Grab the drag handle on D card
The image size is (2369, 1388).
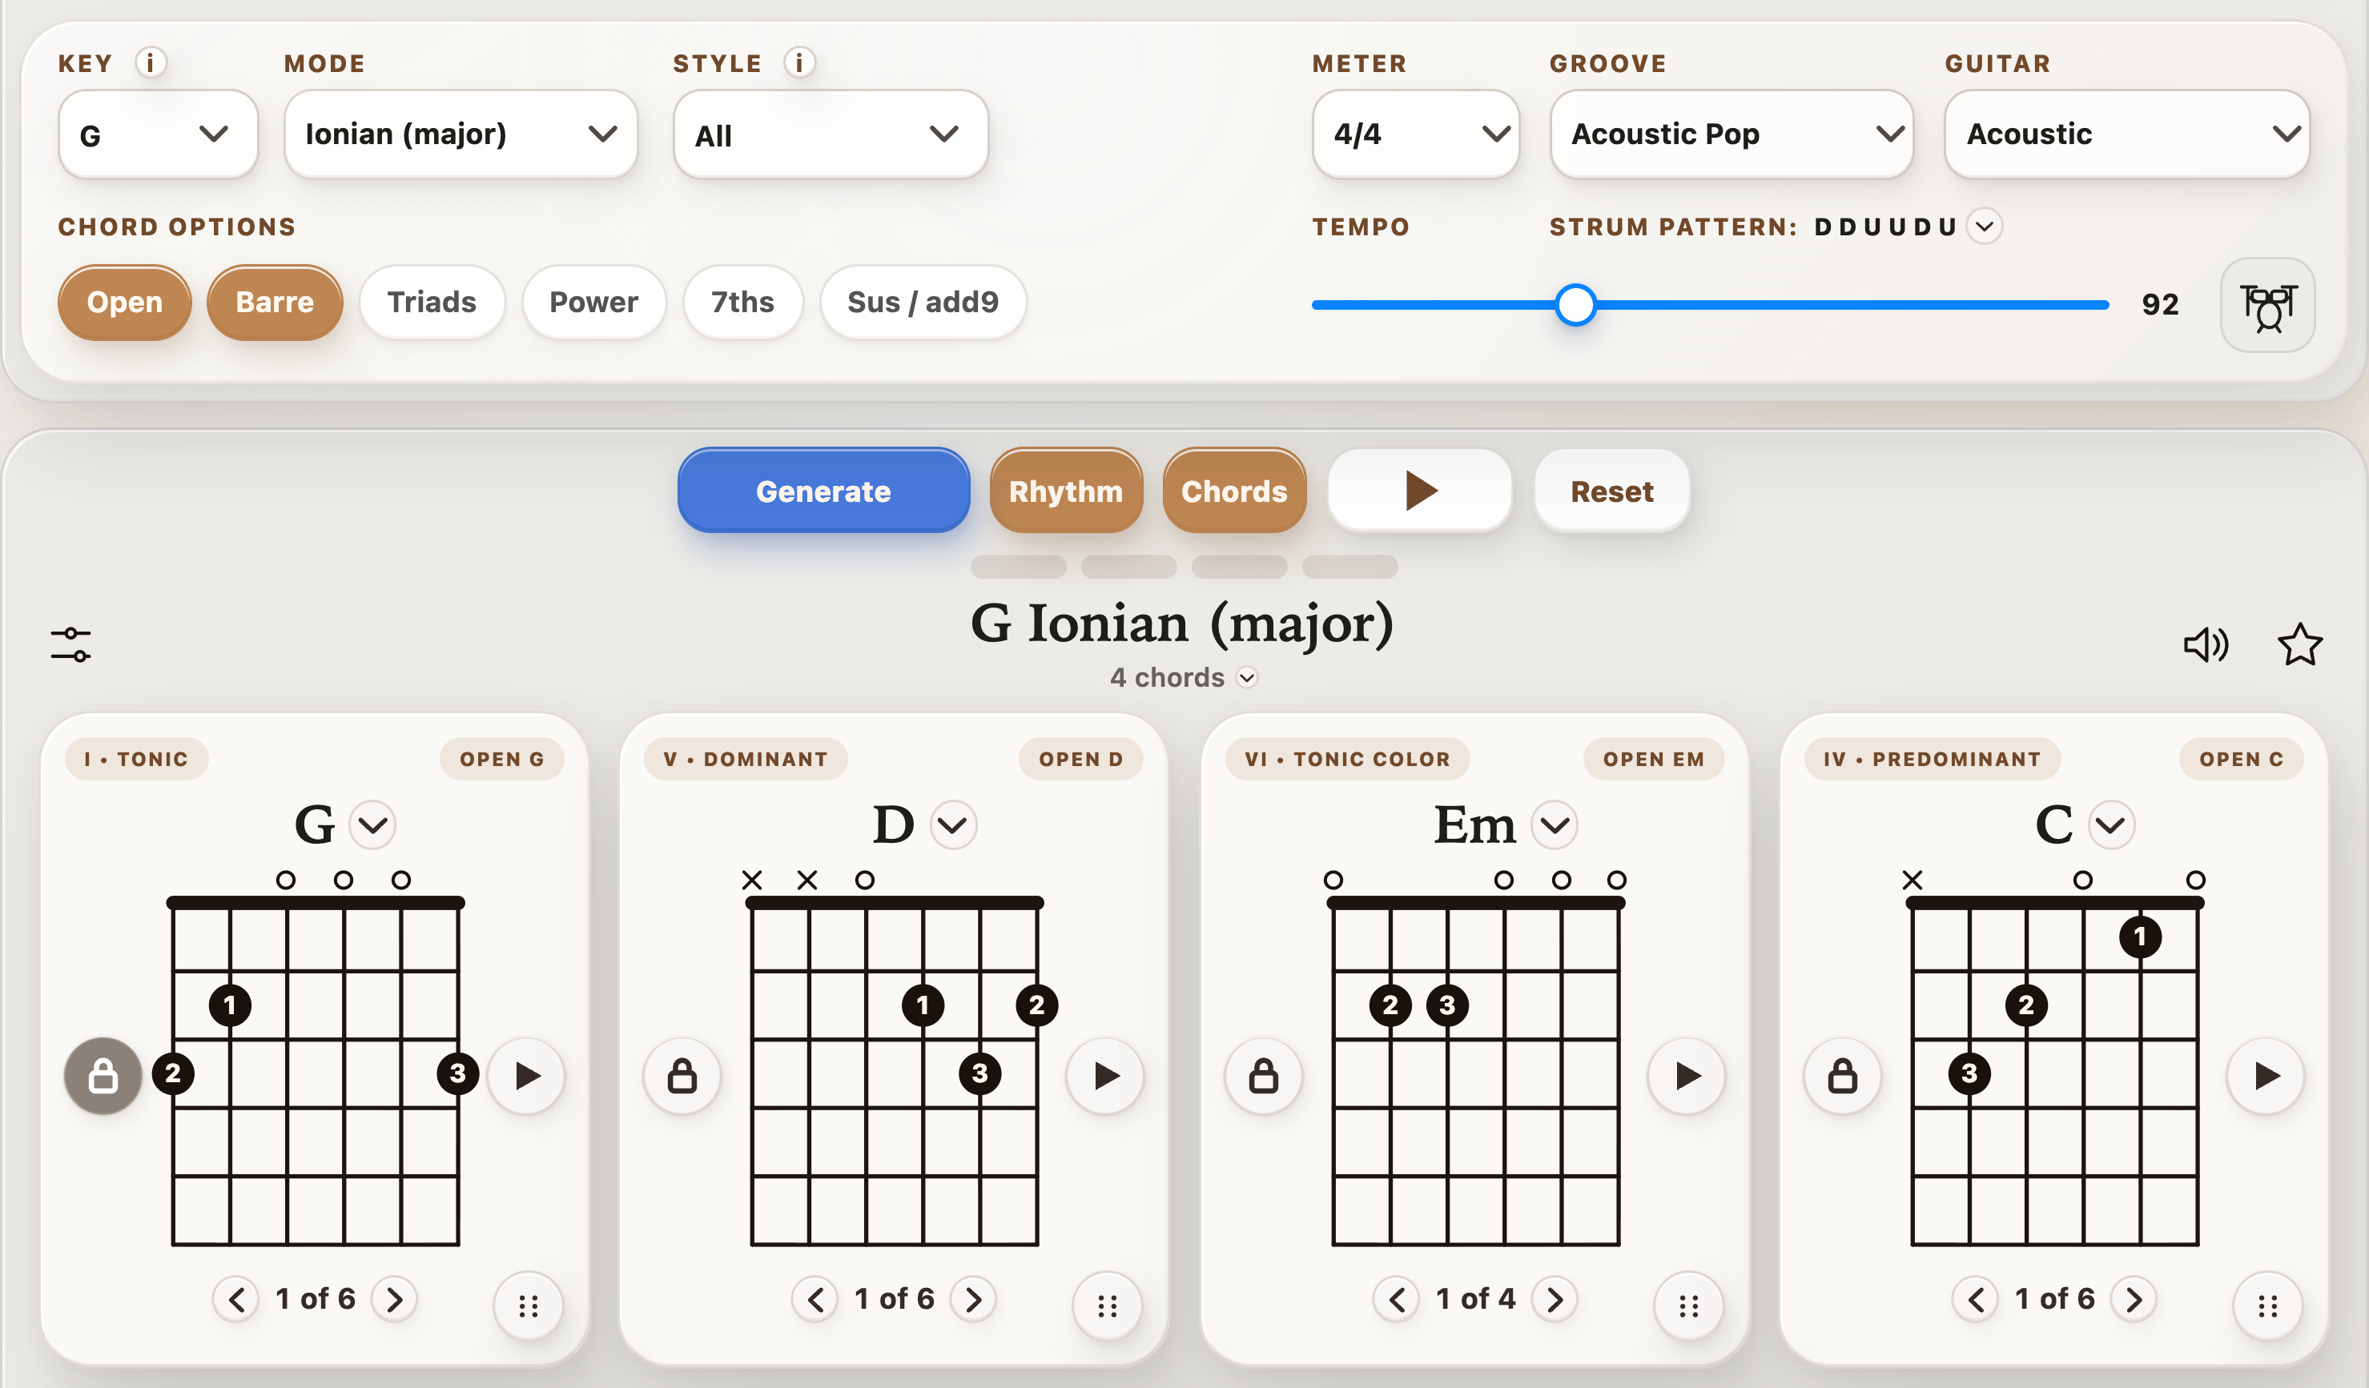pos(1108,1306)
